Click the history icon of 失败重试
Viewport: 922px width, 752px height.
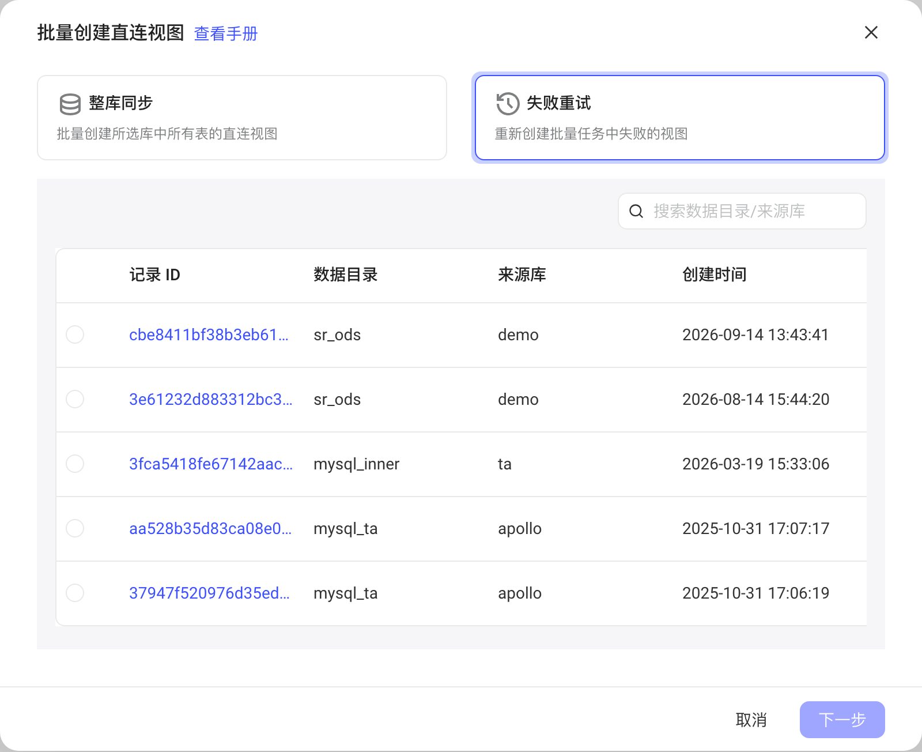[508, 104]
